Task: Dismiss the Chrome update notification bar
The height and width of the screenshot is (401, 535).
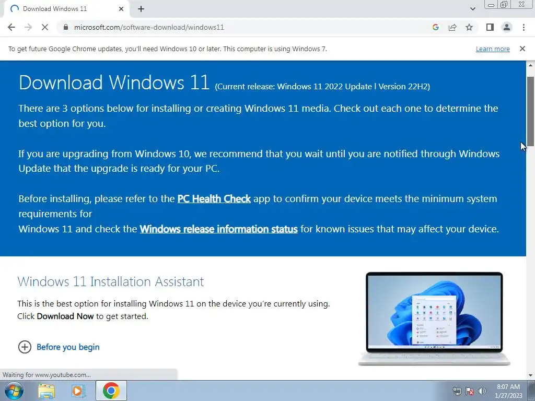Action: pyautogui.click(x=522, y=49)
